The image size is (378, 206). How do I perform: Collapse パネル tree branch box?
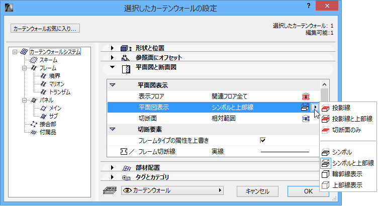[24, 100]
